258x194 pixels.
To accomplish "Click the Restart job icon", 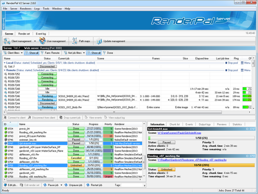I will point(88,185).
